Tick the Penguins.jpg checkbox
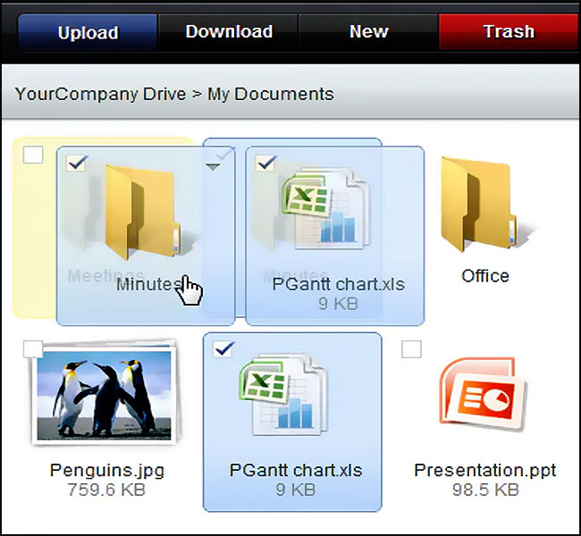Image resolution: width=581 pixels, height=536 pixels. [x=33, y=349]
